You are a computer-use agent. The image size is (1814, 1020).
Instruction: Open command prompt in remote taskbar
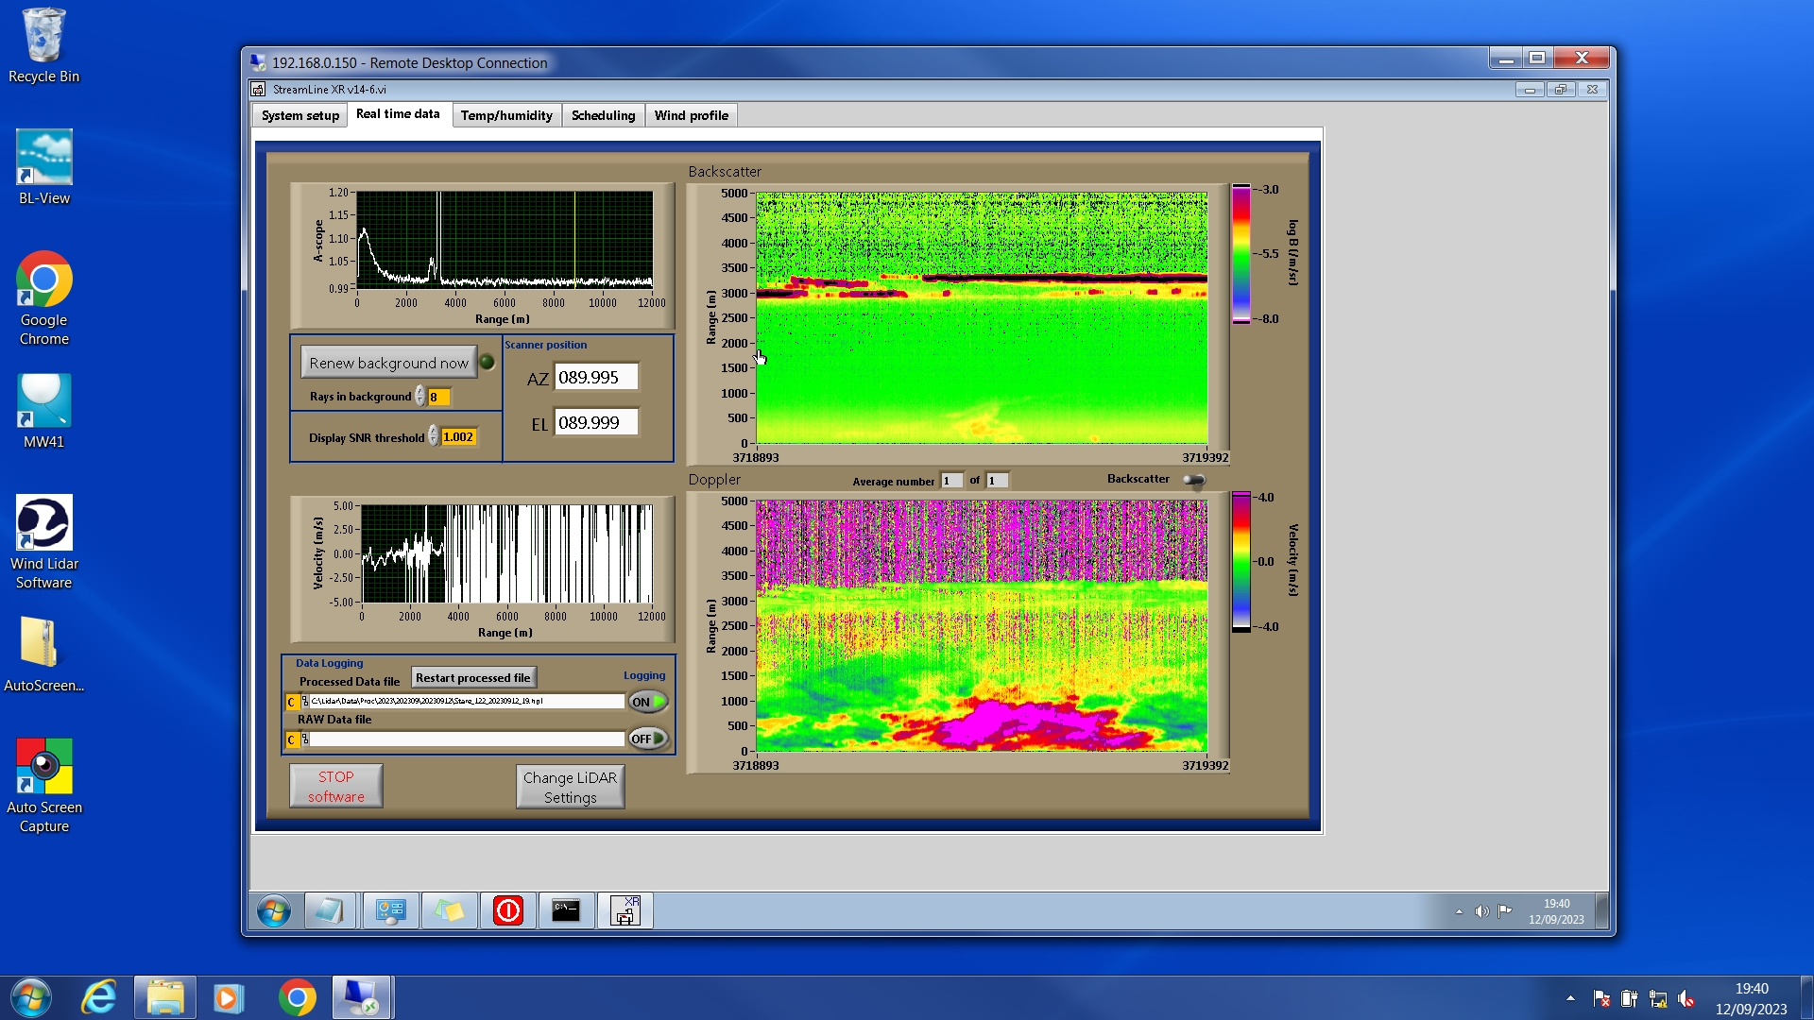pyautogui.click(x=566, y=910)
